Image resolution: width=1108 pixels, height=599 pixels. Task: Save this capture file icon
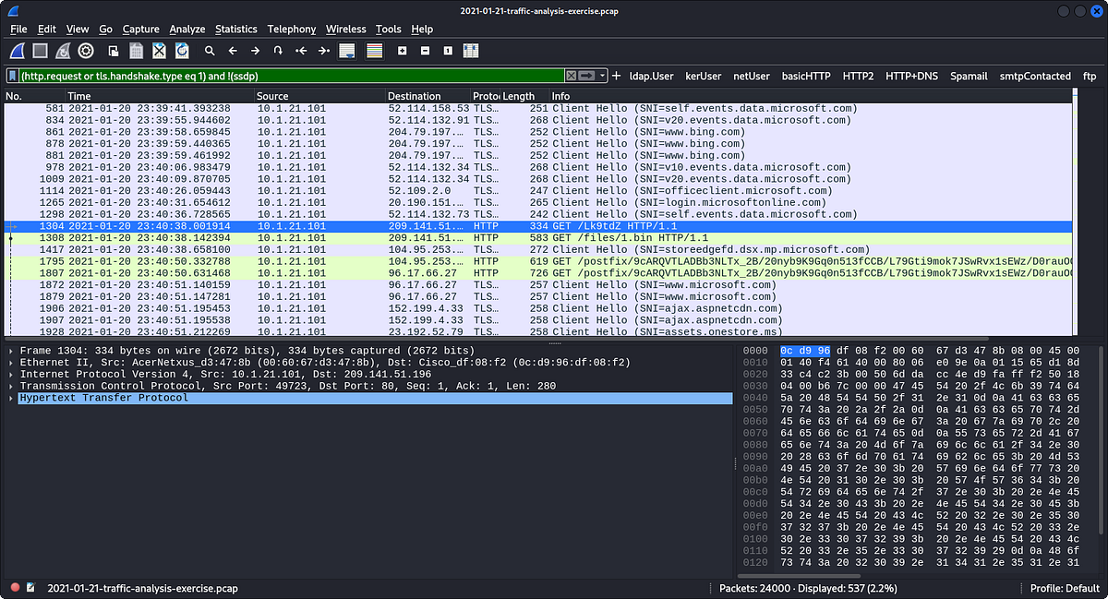pos(136,51)
